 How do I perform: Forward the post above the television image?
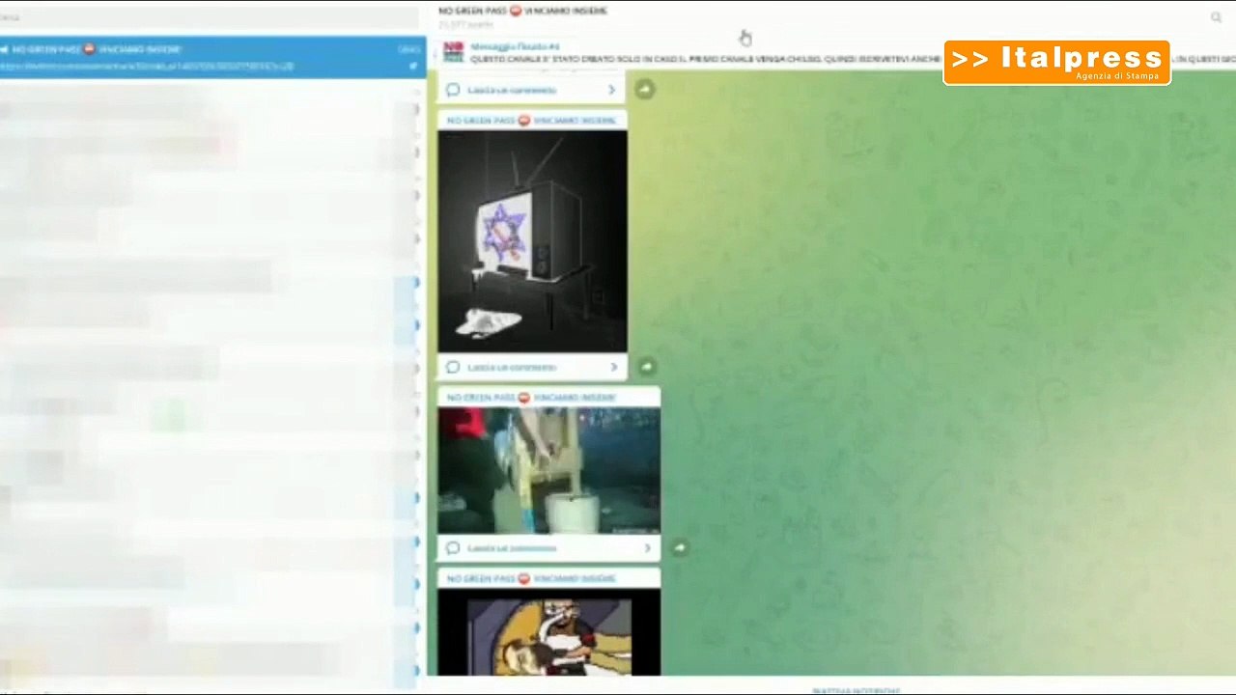pos(645,90)
